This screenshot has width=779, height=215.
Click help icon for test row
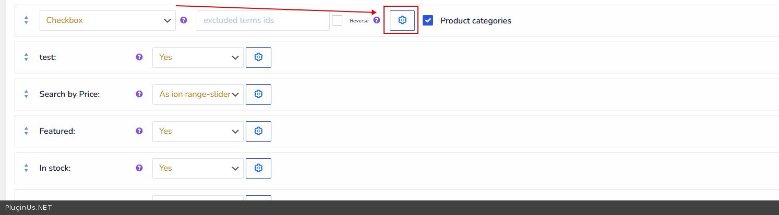[139, 57]
